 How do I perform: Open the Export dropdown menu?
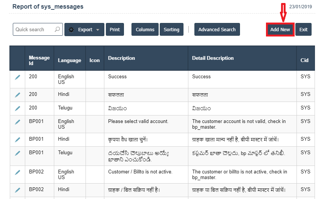click(x=84, y=30)
